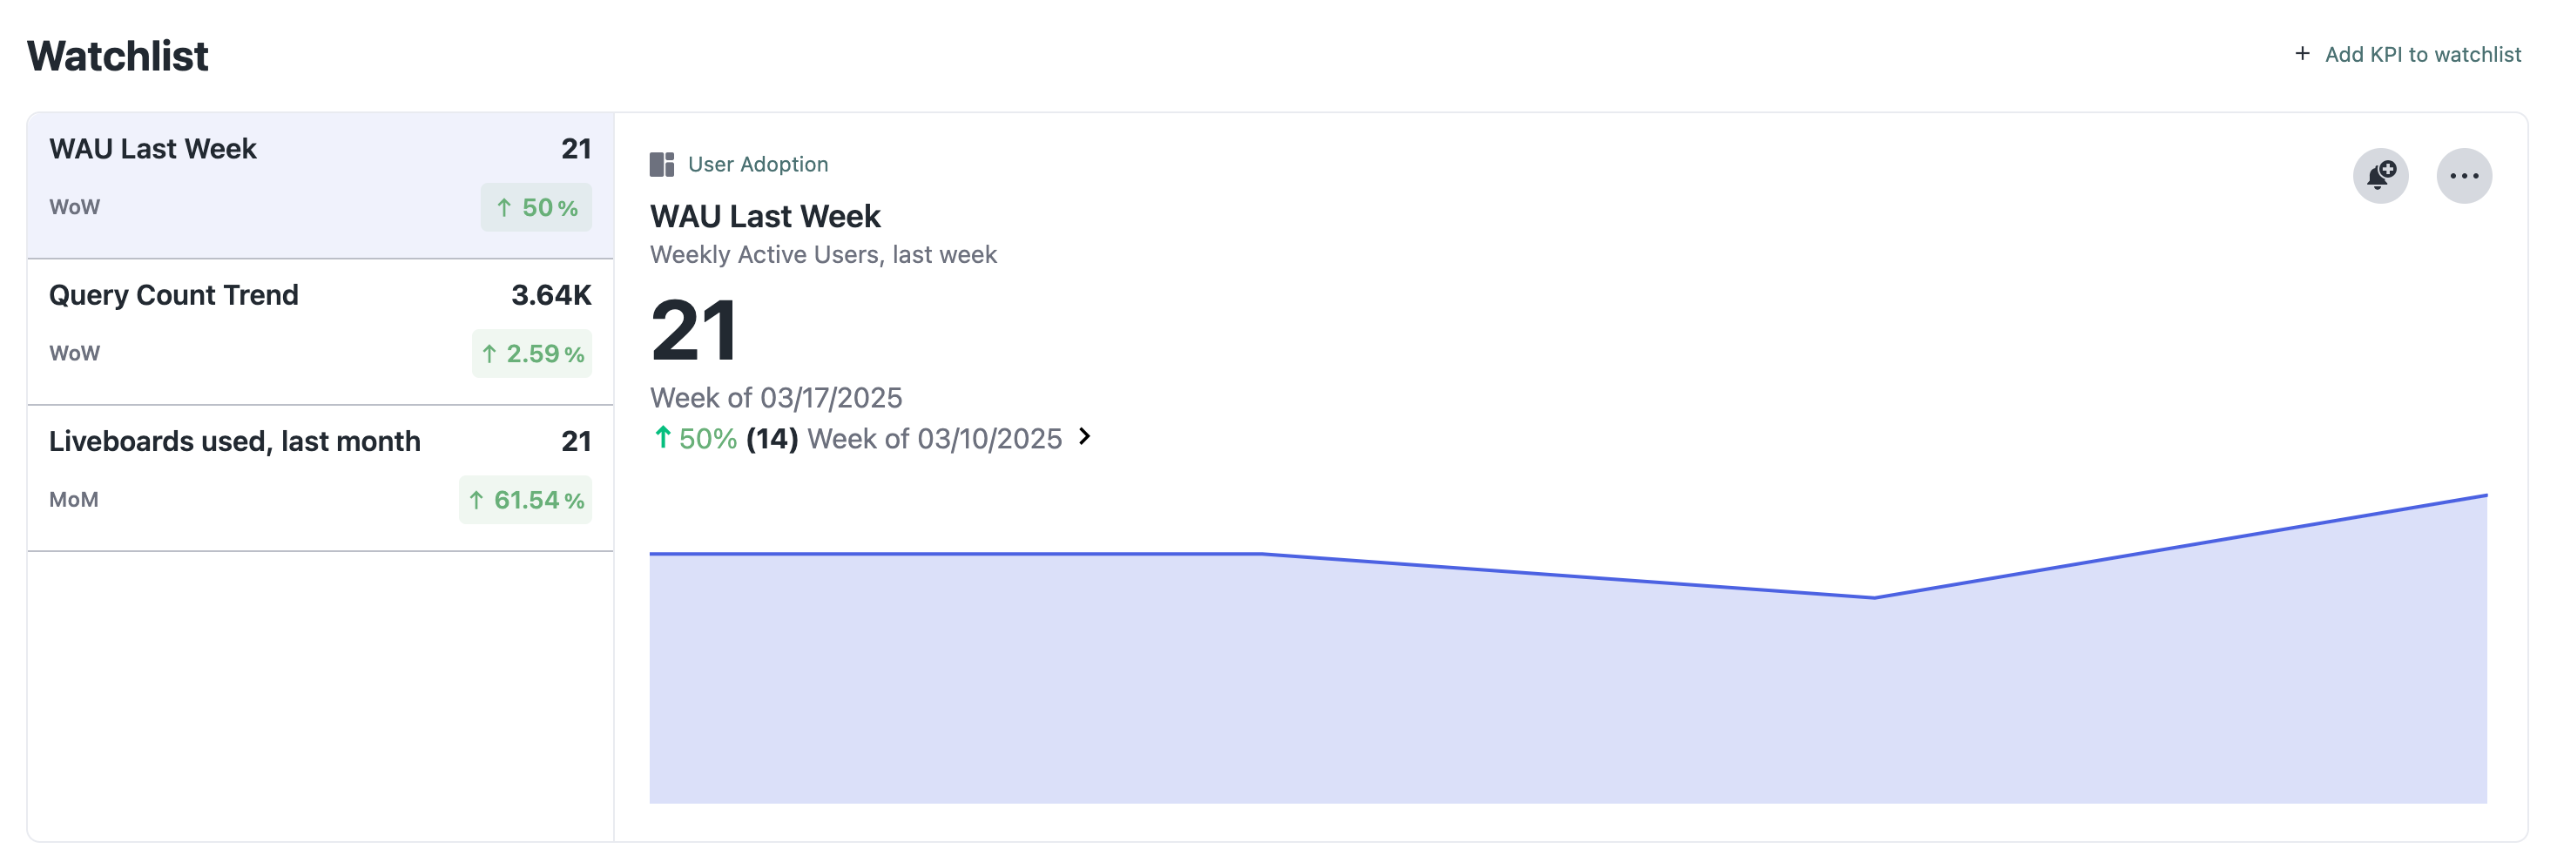
Task: Click the 61.54% MoM change badge
Action: pos(525,500)
